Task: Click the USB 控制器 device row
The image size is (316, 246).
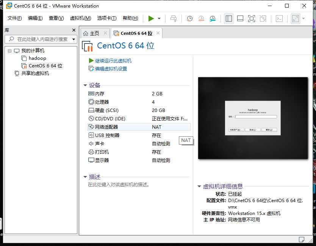Action: pyautogui.click(x=139, y=135)
